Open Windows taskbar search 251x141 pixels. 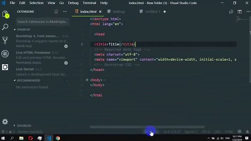point(12,138)
